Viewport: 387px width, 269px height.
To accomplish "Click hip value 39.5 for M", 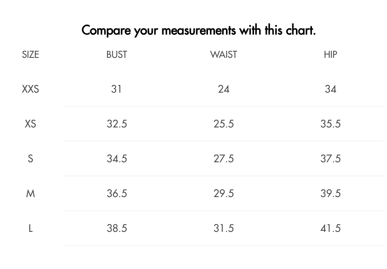I will tap(330, 194).
